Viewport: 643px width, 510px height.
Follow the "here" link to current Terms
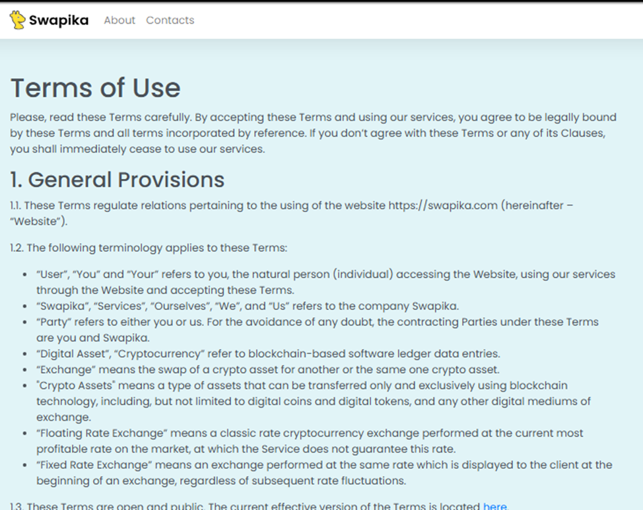495,505
